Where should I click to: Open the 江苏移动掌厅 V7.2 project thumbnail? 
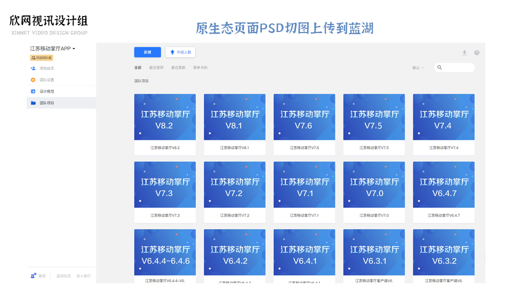pos(235,185)
